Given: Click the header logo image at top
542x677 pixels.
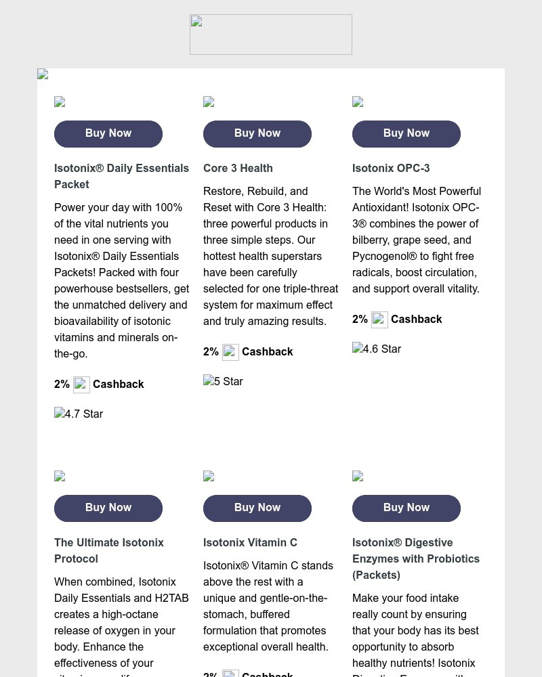Looking at the screenshot, I should [271, 35].
